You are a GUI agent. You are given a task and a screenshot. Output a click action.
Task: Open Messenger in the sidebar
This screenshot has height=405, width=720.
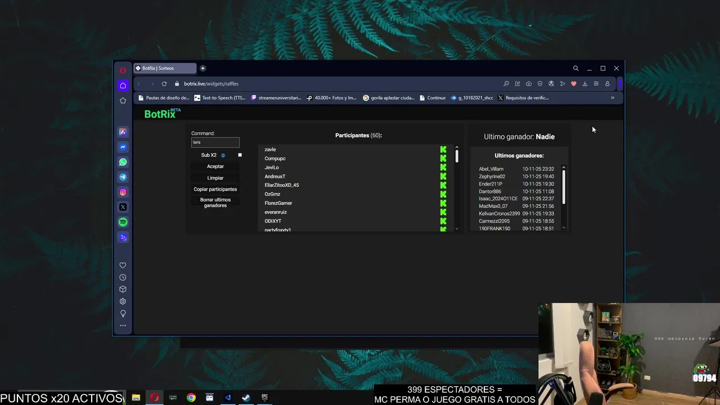[123, 147]
